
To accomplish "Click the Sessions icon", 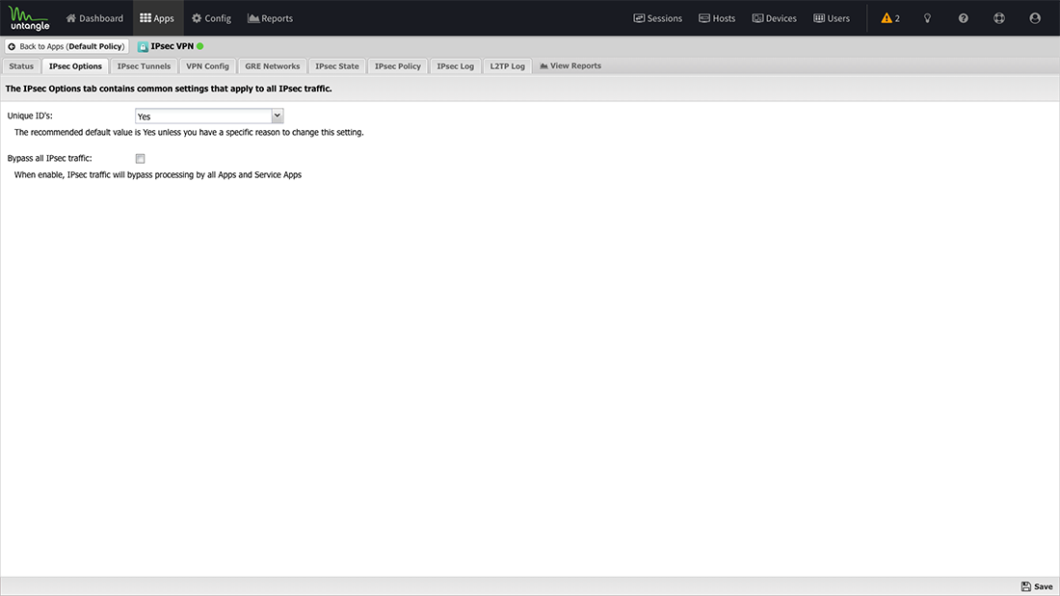I will (x=639, y=18).
